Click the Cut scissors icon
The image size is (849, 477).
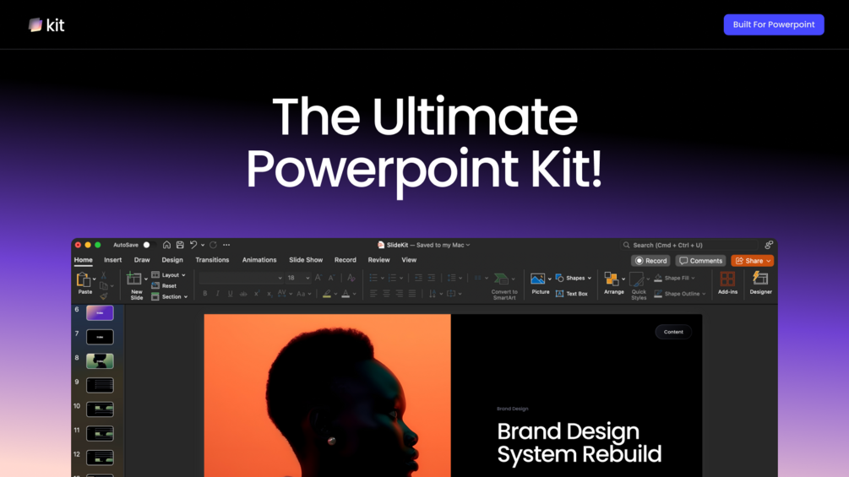pos(103,275)
